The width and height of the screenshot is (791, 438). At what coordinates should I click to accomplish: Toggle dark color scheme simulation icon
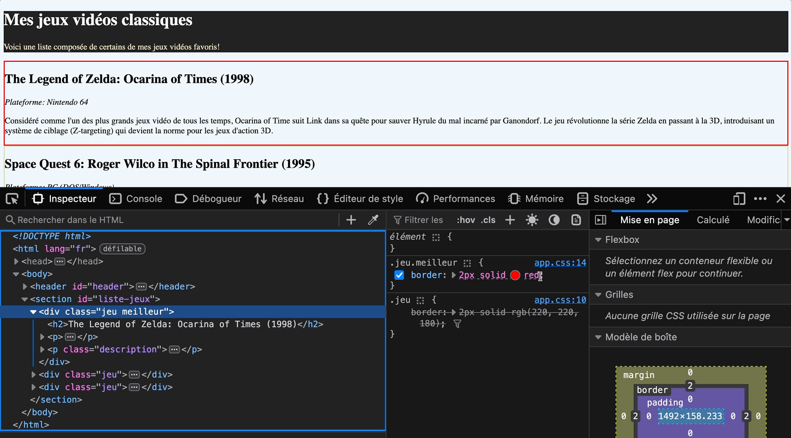pyautogui.click(x=554, y=220)
